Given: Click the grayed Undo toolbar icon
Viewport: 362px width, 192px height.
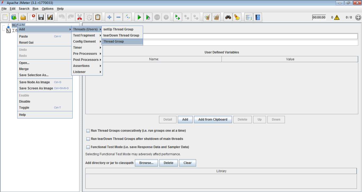Looking at the screenshot, I should click(x=62, y=17).
